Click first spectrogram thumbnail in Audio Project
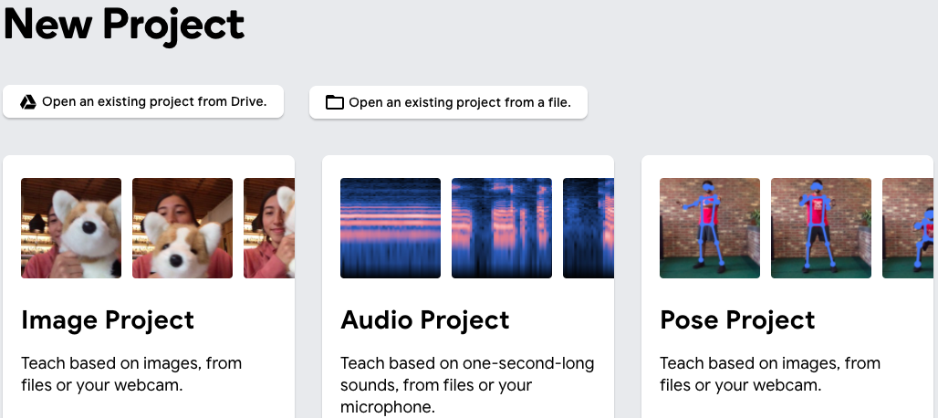Screen dimensions: 938x418 point(391,228)
